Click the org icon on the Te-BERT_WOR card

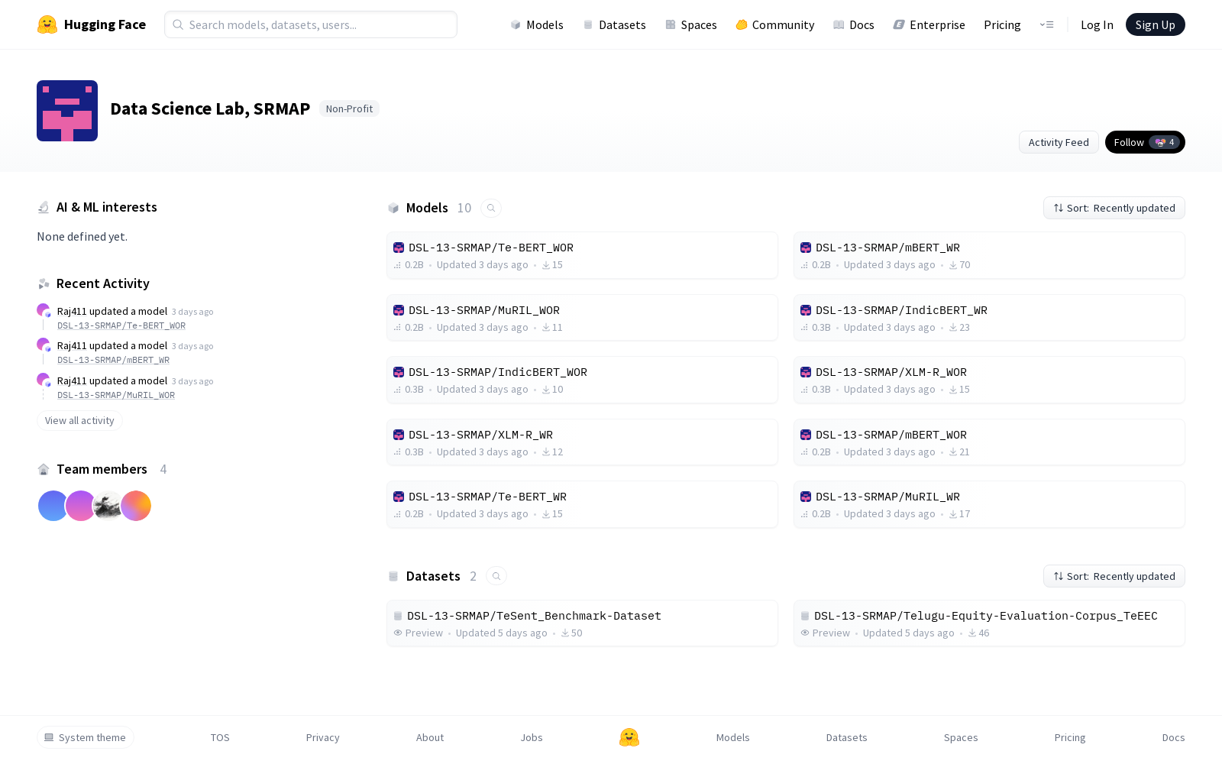pos(399,248)
